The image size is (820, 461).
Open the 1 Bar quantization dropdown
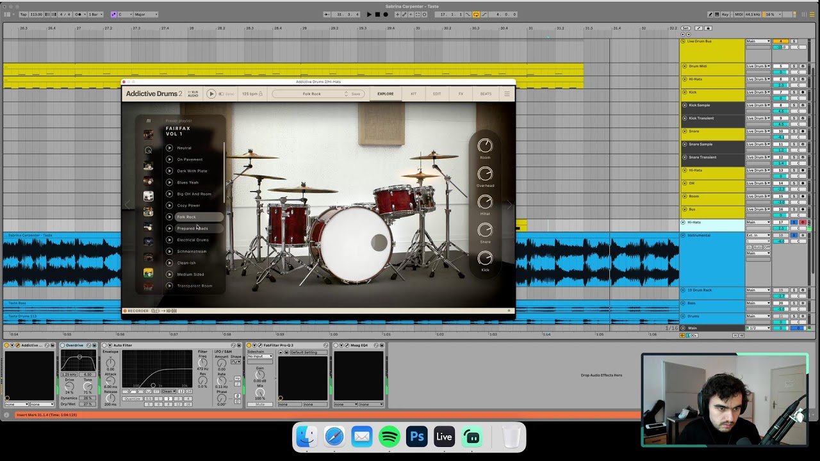pyautogui.click(x=95, y=14)
